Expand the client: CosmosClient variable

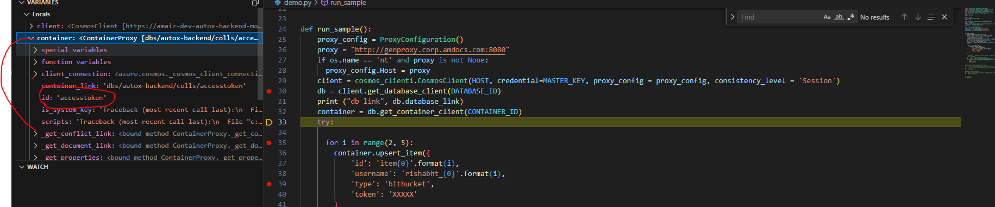31,26
